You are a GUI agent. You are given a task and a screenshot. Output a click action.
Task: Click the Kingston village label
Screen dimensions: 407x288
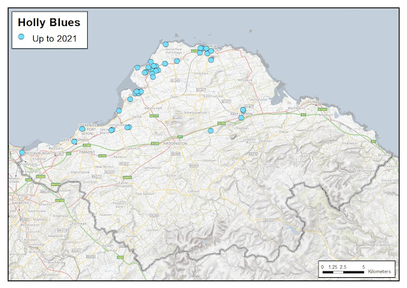[201, 73]
